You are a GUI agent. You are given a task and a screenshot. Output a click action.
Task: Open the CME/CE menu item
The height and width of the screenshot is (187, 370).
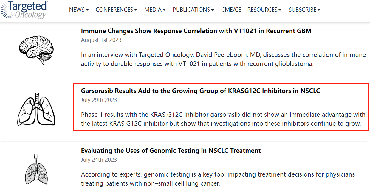[x=231, y=10]
